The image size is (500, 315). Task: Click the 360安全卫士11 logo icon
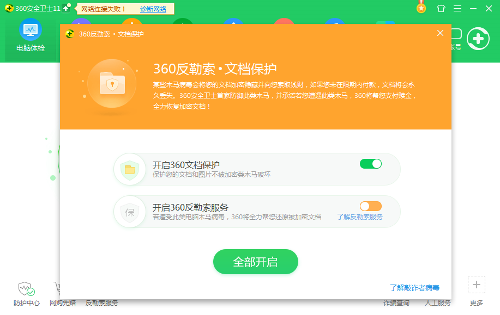[9, 8]
